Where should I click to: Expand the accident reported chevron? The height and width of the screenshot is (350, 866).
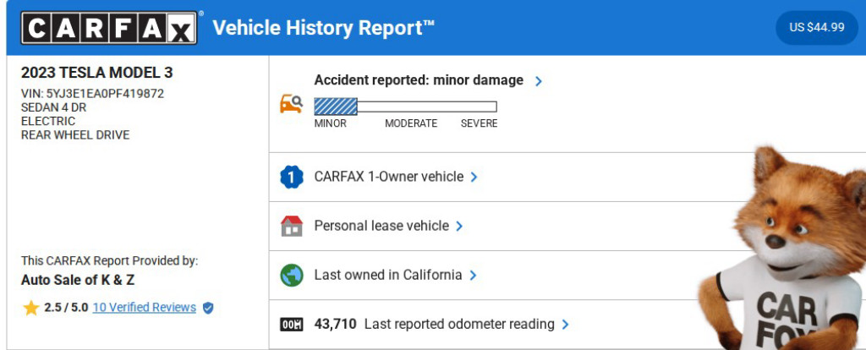coord(538,81)
